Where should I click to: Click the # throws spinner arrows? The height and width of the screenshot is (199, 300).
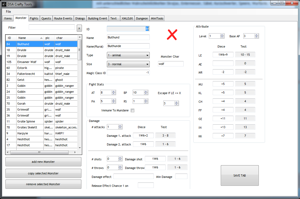click(120, 167)
